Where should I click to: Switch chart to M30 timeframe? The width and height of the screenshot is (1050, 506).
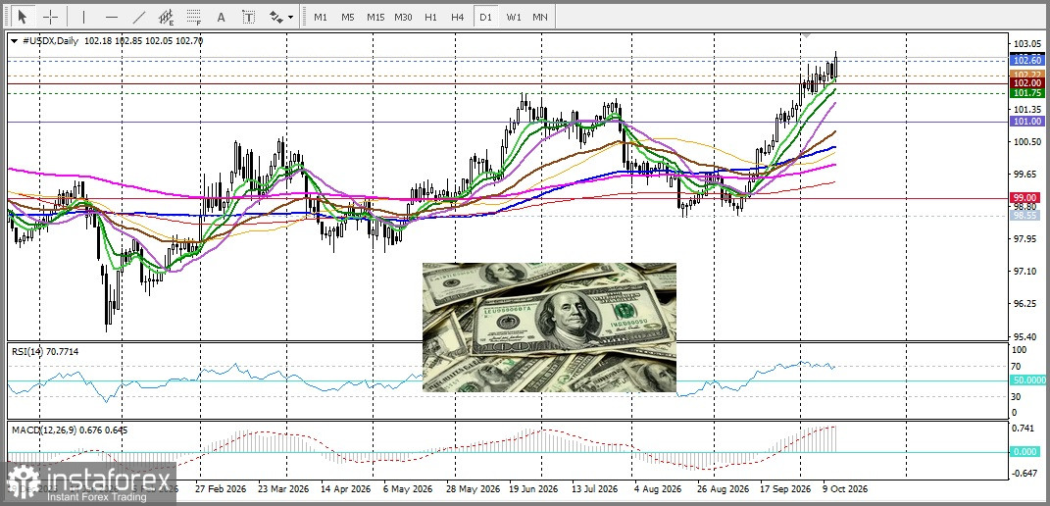403,17
